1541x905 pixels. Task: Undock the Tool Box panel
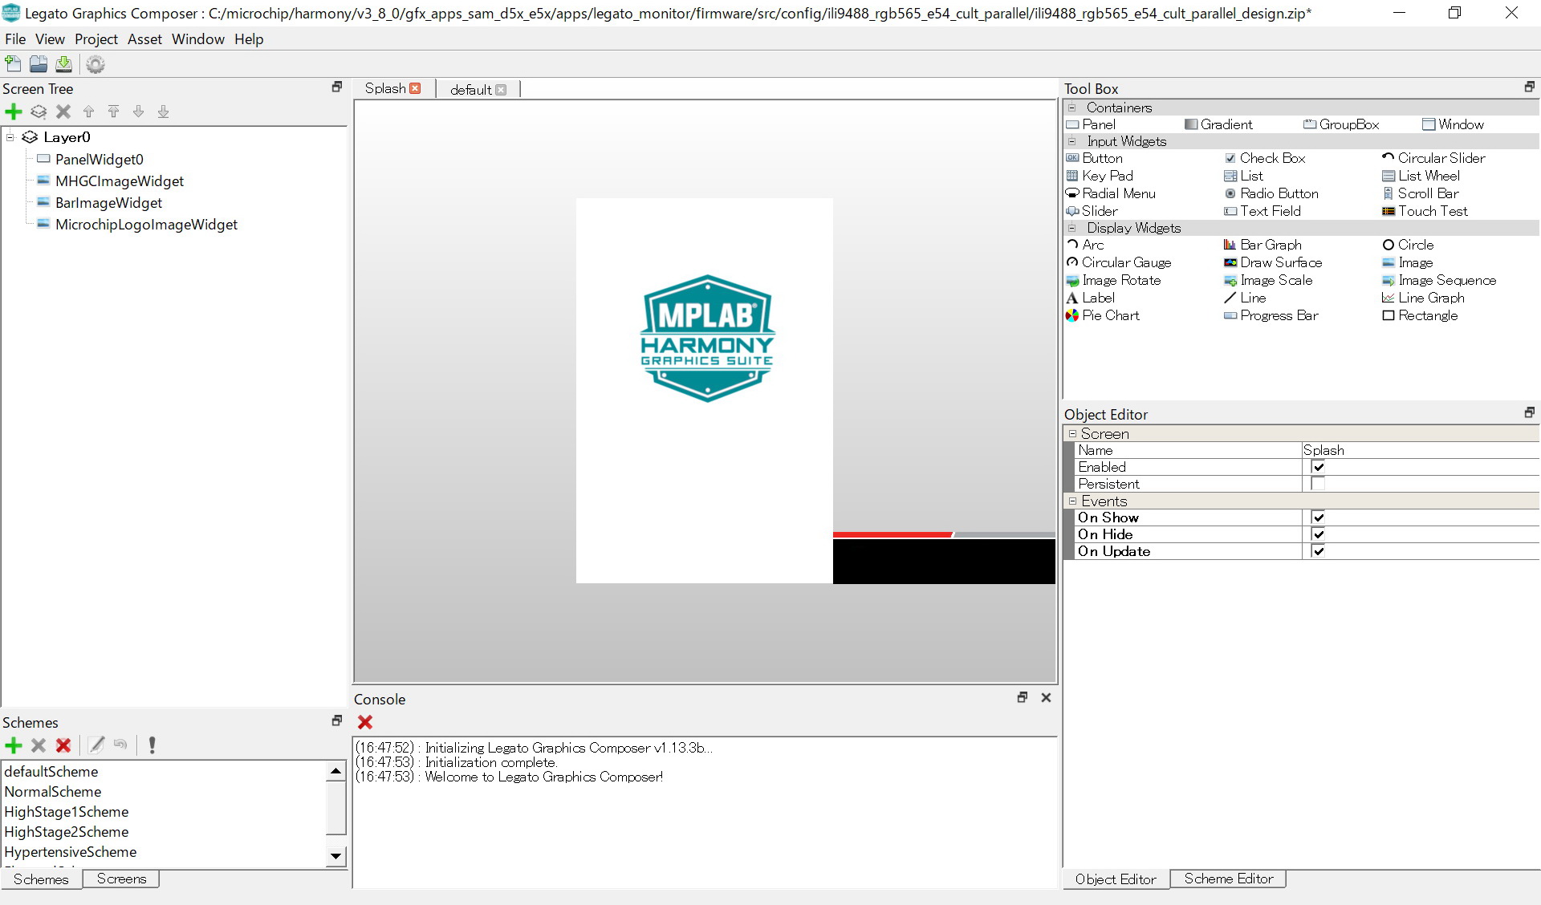coord(1530,87)
